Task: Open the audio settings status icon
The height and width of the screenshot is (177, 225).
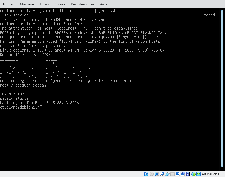Action: click(x=157, y=174)
